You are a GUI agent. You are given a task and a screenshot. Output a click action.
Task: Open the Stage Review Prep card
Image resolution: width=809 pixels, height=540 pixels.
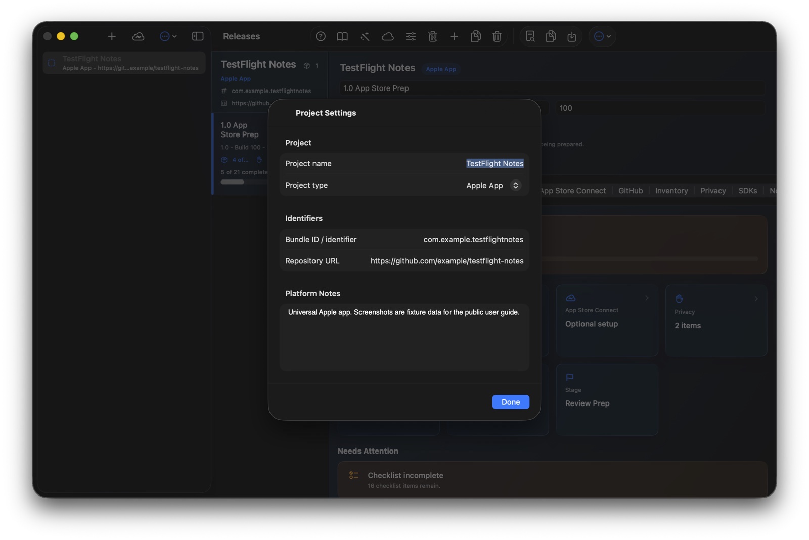[607, 399]
